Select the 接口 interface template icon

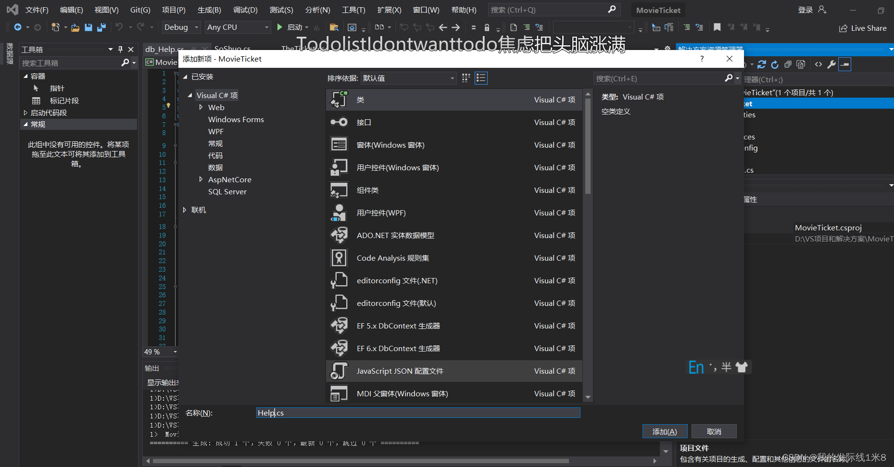339,122
